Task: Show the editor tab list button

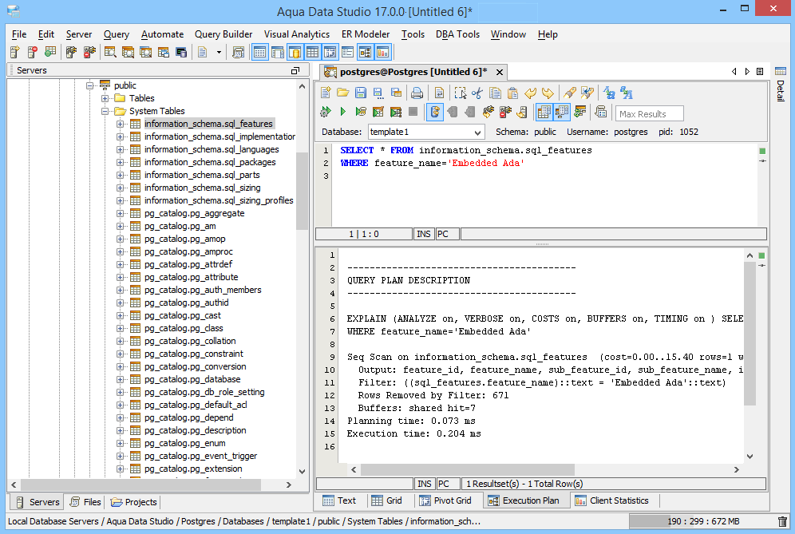Action: (760, 72)
